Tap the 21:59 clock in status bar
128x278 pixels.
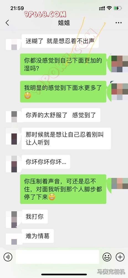(x=17, y=8)
